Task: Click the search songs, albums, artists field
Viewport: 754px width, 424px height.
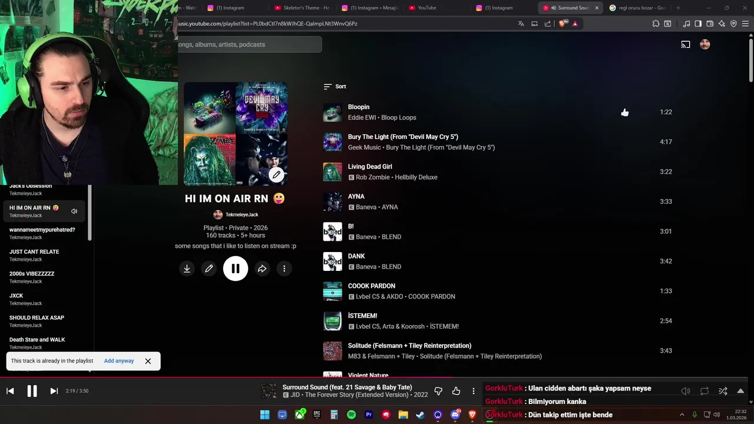Action: [x=250, y=45]
